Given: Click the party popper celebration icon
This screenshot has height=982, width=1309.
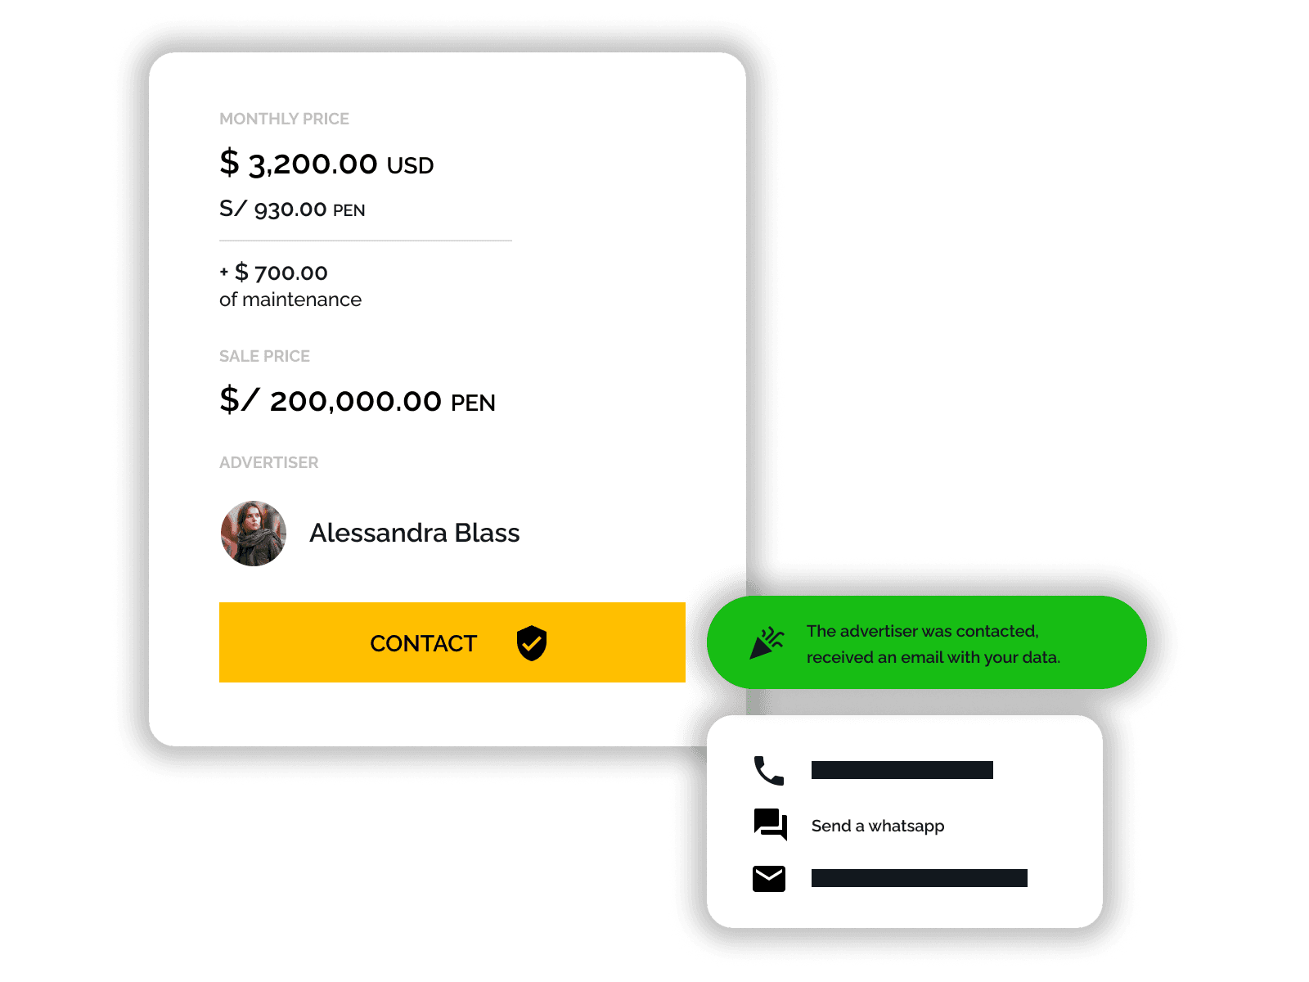Looking at the screenshot, I should [x=767, y=643].
